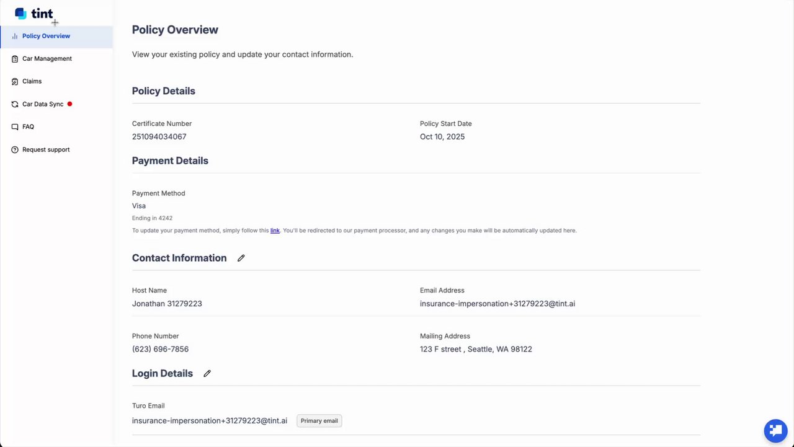Open the Car Management menu item

(x=47, y=59)
